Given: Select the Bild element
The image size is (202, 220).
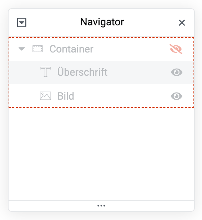Looking at the screenshot, I should point(66,96).
